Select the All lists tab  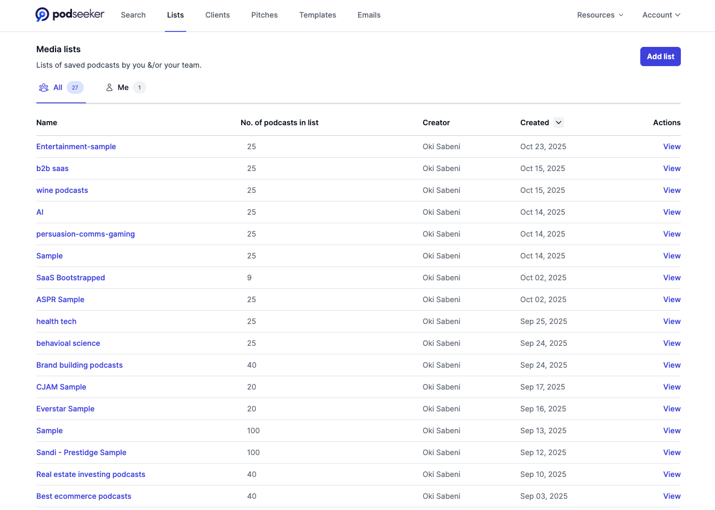58,87
